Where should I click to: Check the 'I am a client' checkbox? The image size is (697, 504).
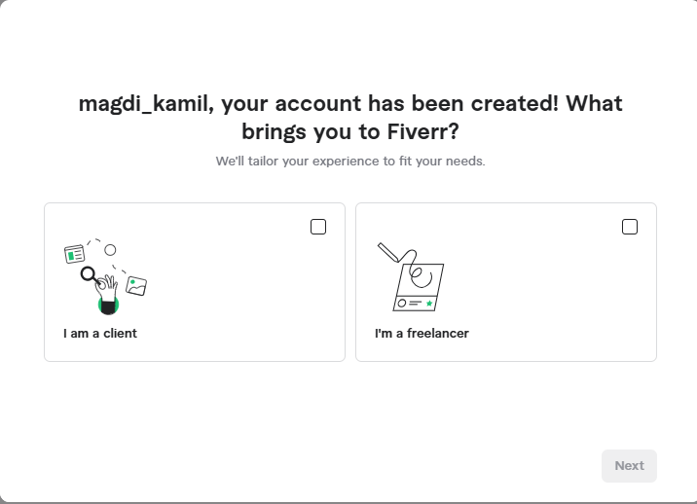318,227
